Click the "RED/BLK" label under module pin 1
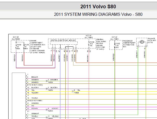Screen dimensions: 157x119 point(51,58)
